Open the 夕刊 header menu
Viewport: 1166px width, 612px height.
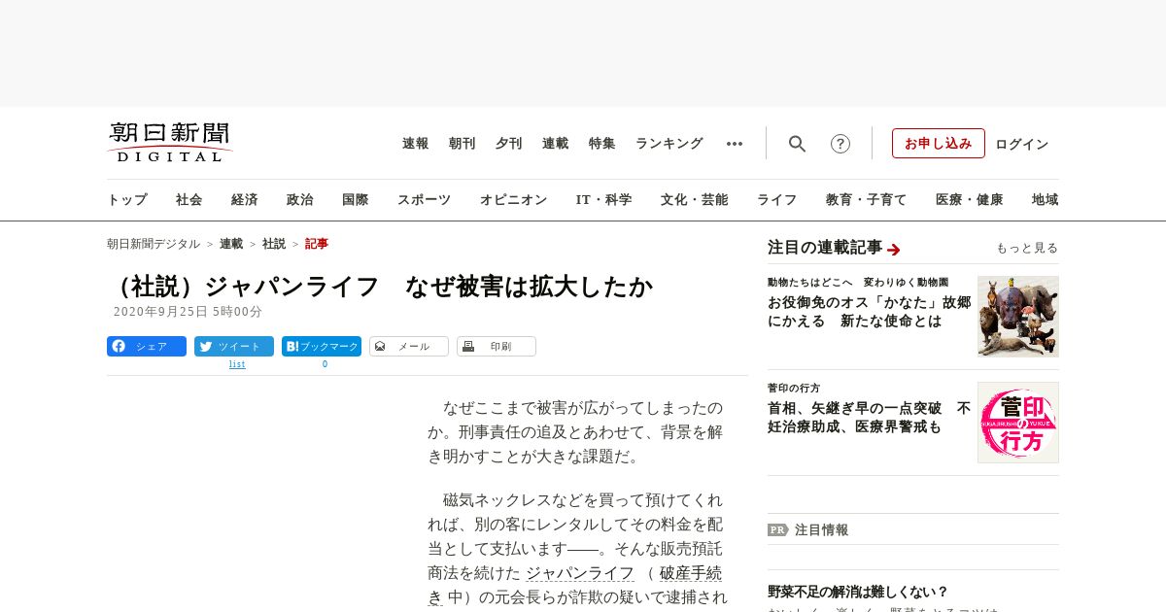[x=509, y=144]
